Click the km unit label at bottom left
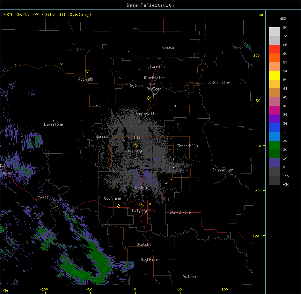The width and height of the screenshot is (301, 294). [x=5, y=290]
